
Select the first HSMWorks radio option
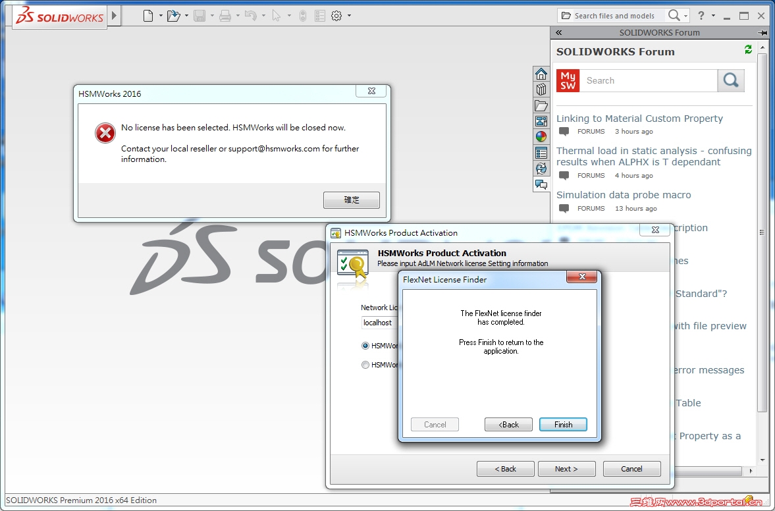click(365, 346)
